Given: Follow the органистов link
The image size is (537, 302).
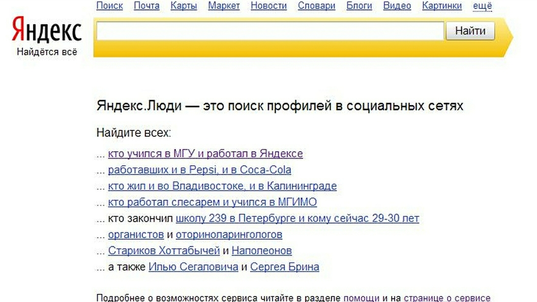Looking at the screenshot, I should pyautogui.click(x=136, y=234).
